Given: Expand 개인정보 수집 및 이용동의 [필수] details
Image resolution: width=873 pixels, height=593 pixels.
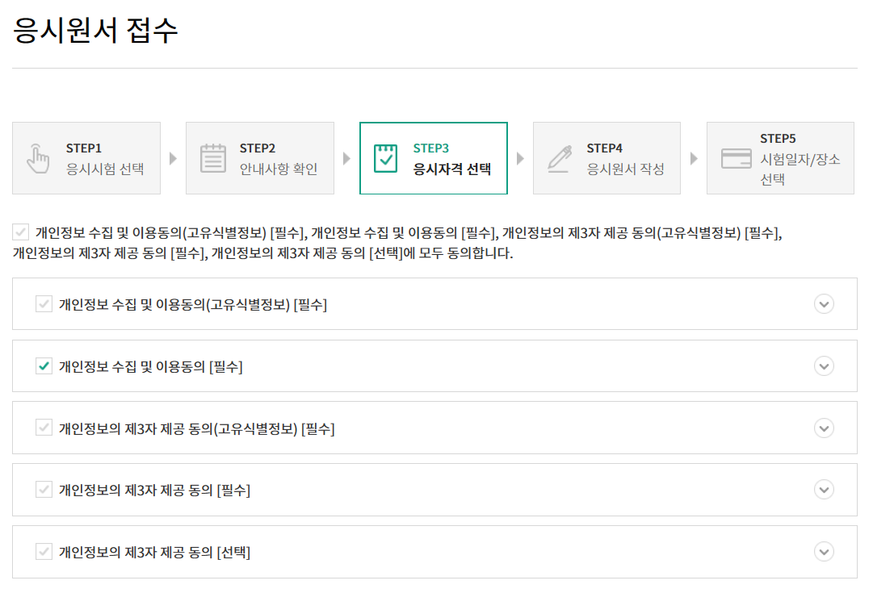Looking at the screenshot, I should [824, 365].
